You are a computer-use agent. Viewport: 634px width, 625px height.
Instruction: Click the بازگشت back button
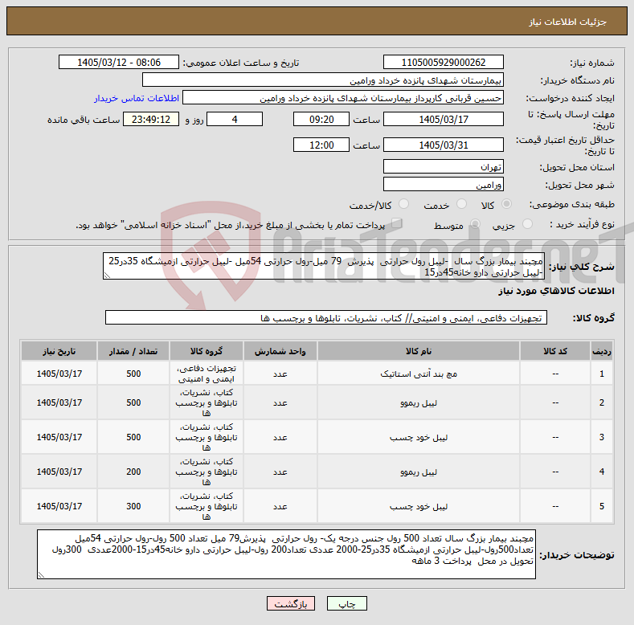click(291, 603)
